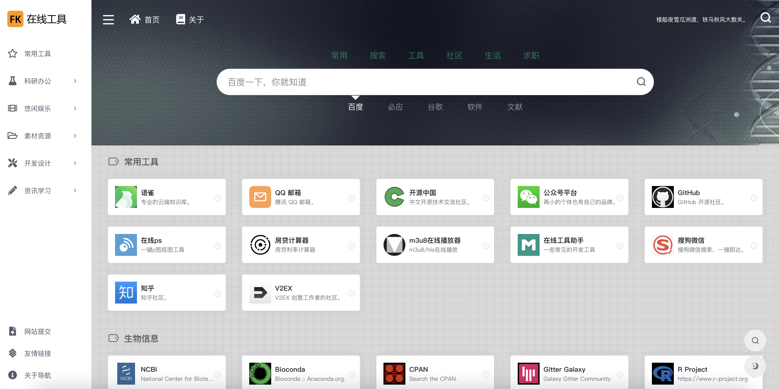Choose 百度 search engine option
The width and height of the screenshot is (779, 389).
coord(356,107)
